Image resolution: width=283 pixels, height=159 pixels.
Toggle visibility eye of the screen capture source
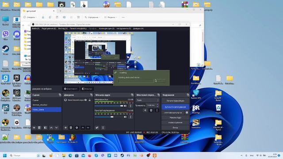(x=85, y=100)
